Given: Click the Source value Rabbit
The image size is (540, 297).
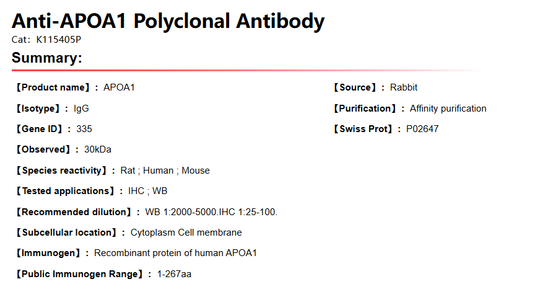Looking at the screenshot, I should 404,87.
